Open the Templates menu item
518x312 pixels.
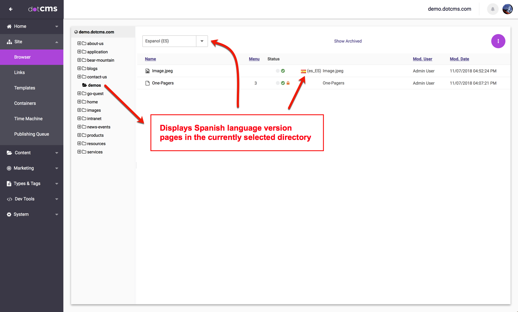(25, 88)
